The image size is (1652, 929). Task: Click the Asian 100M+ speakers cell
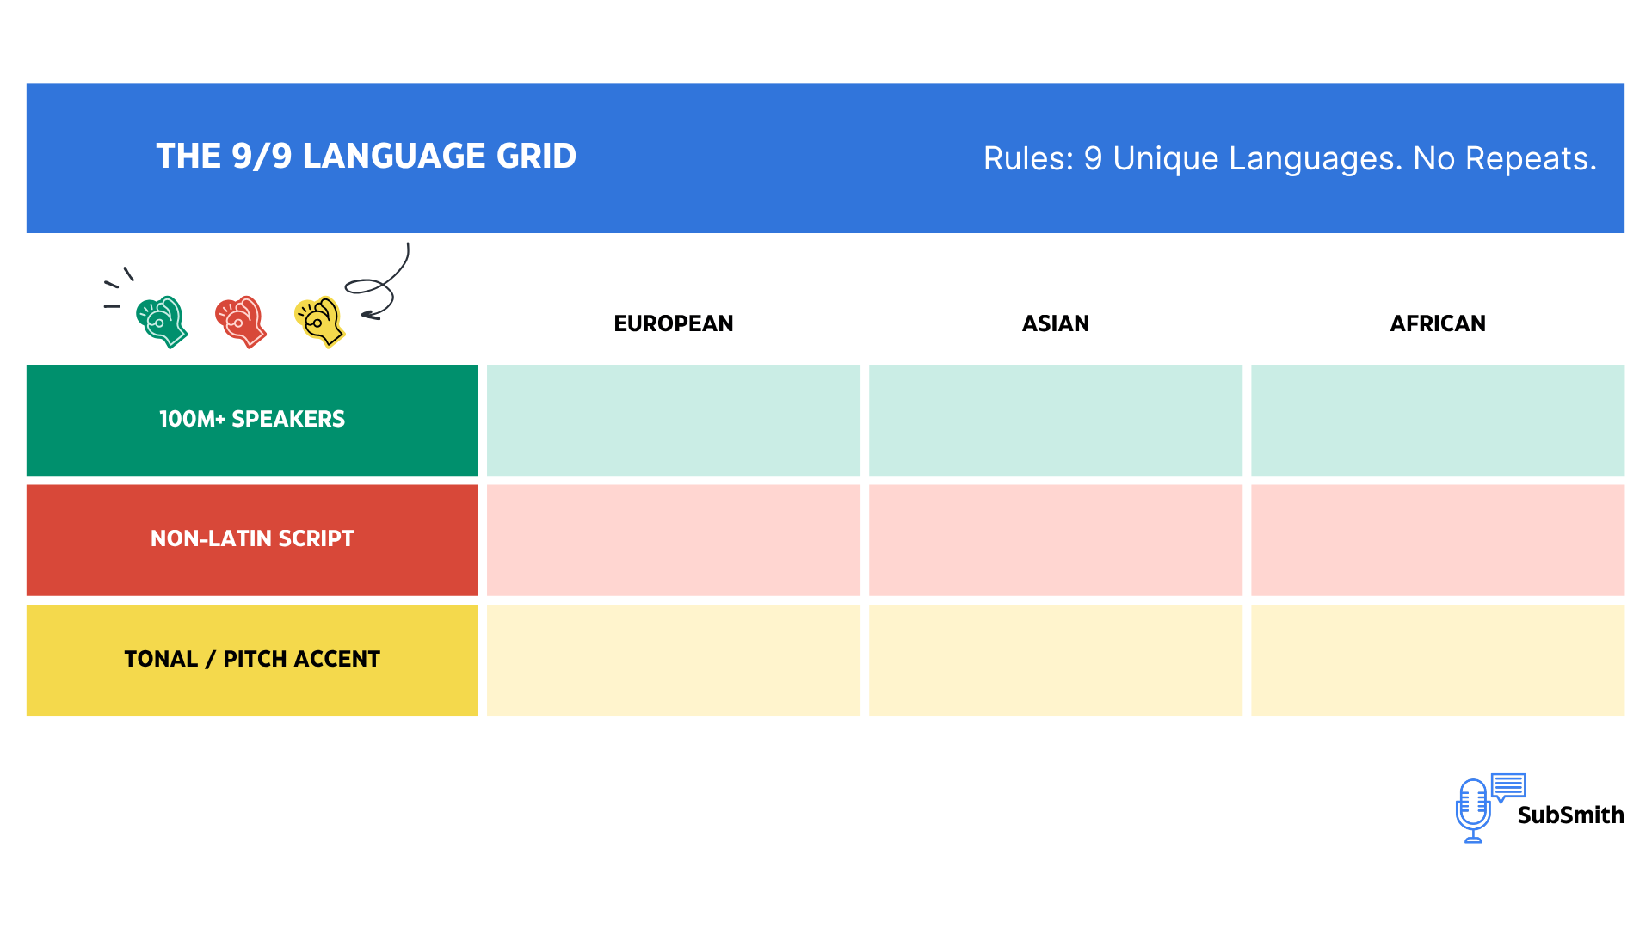click(x=1056, y=420)
